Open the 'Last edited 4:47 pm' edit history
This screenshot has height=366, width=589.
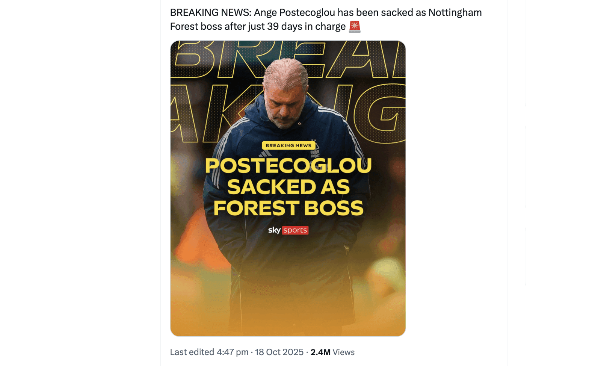tap(209, 352)
